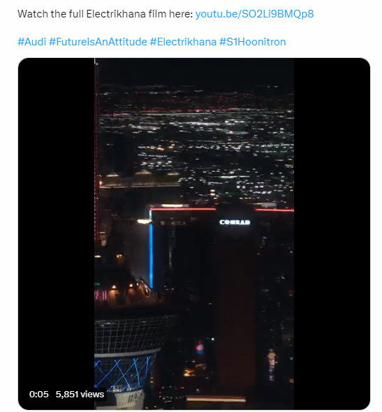Open the youtu.be/SO2Li9BMQp8 link

(x=254, y=14)
